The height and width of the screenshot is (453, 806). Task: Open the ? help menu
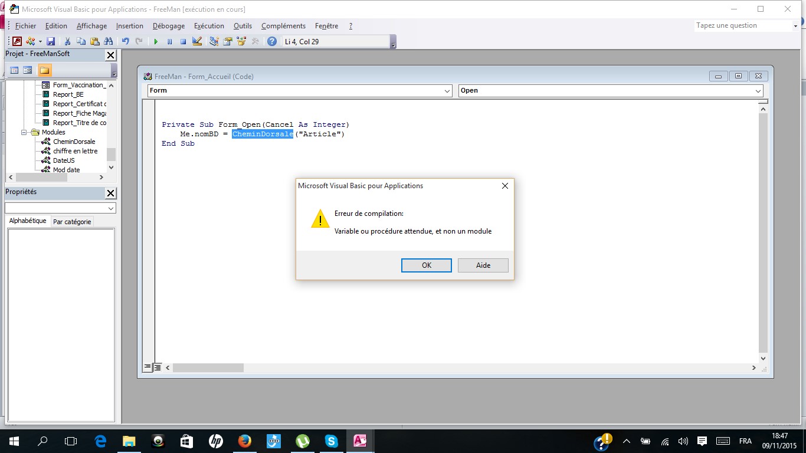click(350, 26)
